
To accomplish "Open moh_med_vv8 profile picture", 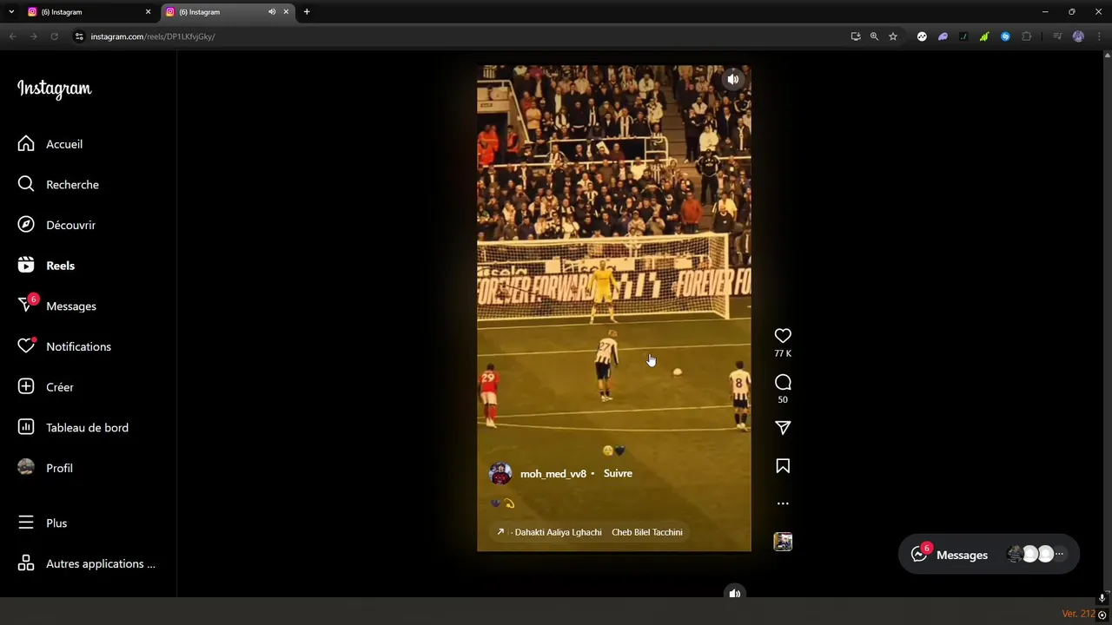I will (500, 473).
